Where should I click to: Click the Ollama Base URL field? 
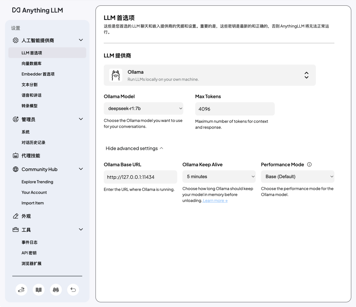point(140,177)
